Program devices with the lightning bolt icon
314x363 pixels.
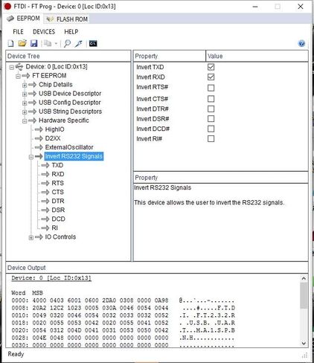pyautogui.click(x=79, y=43)
